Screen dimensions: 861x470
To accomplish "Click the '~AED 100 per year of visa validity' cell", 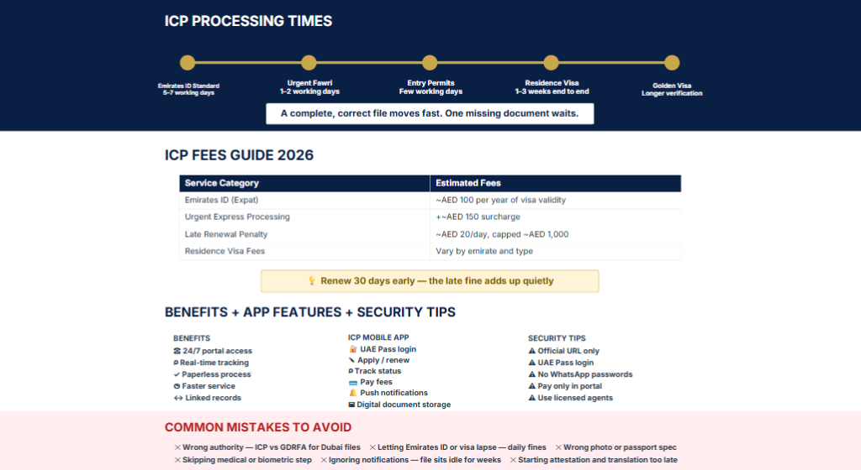I will click(555, 200).
